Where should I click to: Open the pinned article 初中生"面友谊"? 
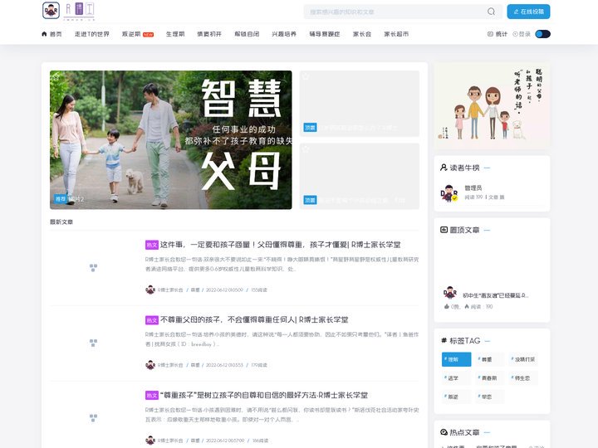click(495, 295)
